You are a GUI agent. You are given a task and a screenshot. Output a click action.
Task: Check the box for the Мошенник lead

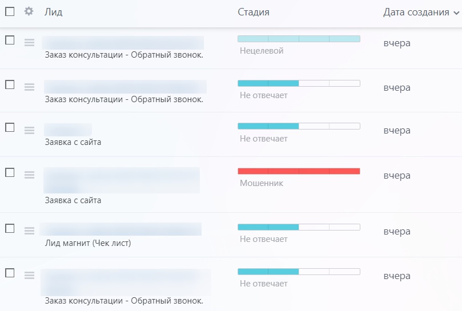pyautogui.click(x=10, y=172)
